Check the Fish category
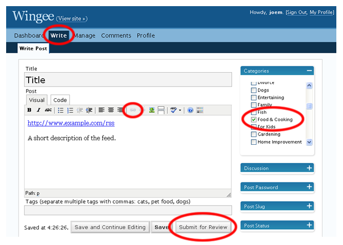The width and height of the screenshot is (343, 245). (253, 112)
